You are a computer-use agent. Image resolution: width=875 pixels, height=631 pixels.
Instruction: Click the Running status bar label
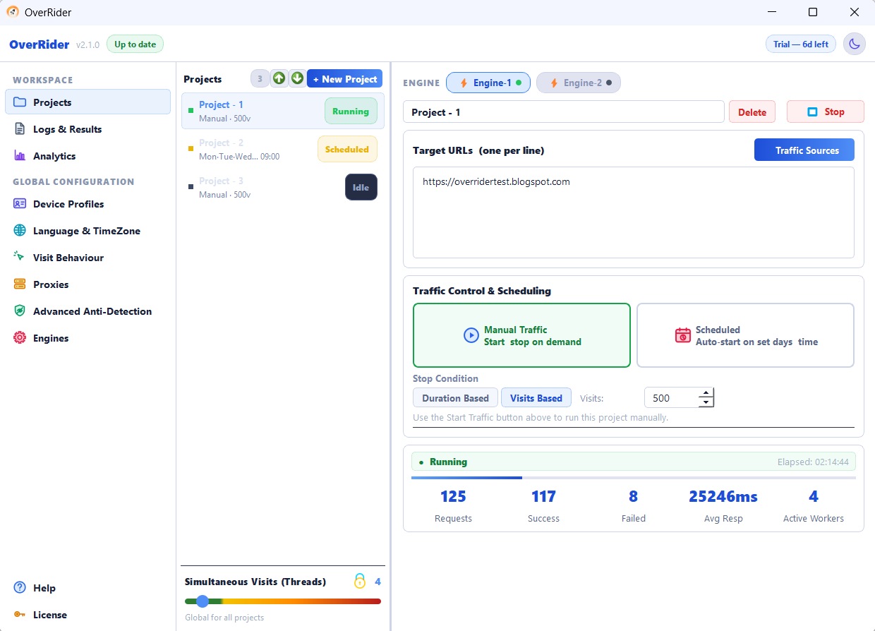click(448, 462)
